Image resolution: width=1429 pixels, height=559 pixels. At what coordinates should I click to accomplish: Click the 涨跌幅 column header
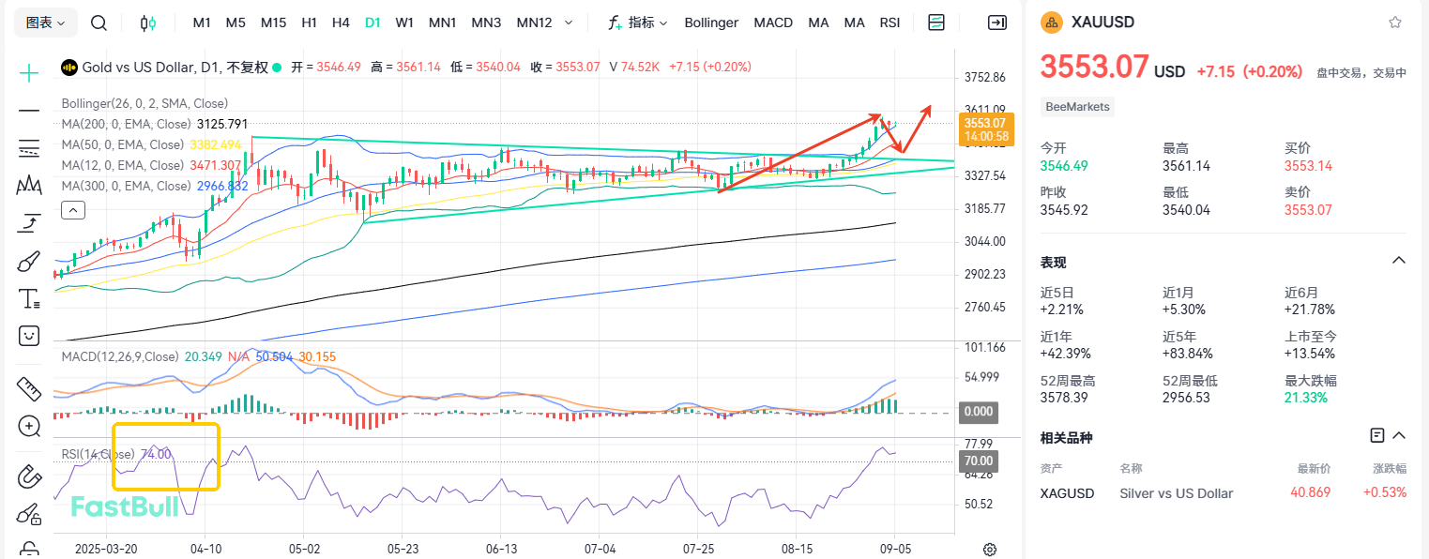[1391, 467]
